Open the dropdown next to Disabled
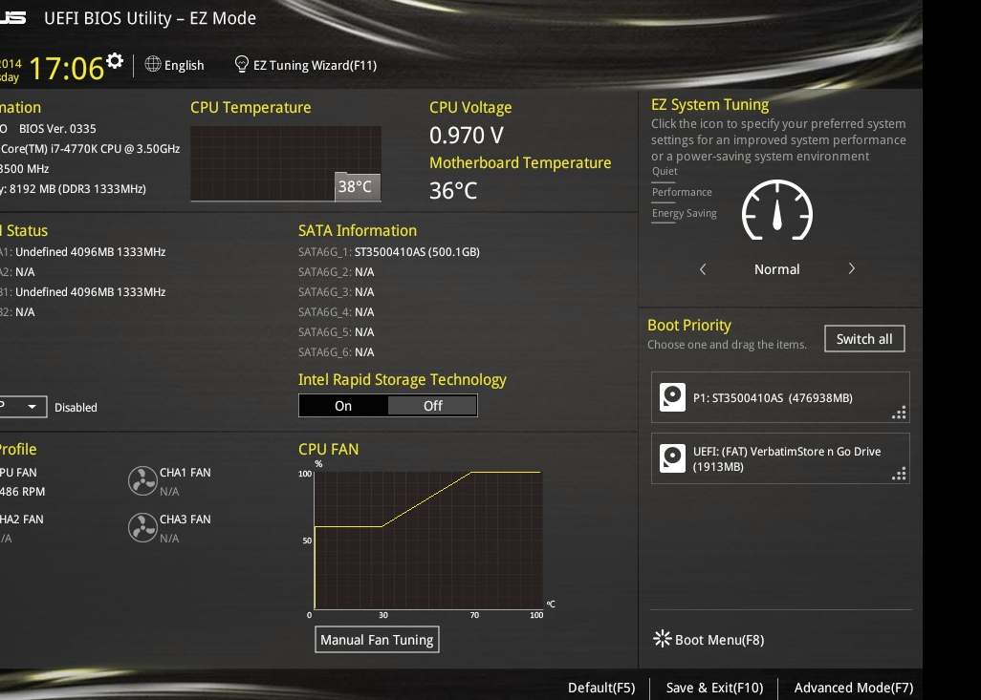The image size is (981, 700). pos(23,407)
